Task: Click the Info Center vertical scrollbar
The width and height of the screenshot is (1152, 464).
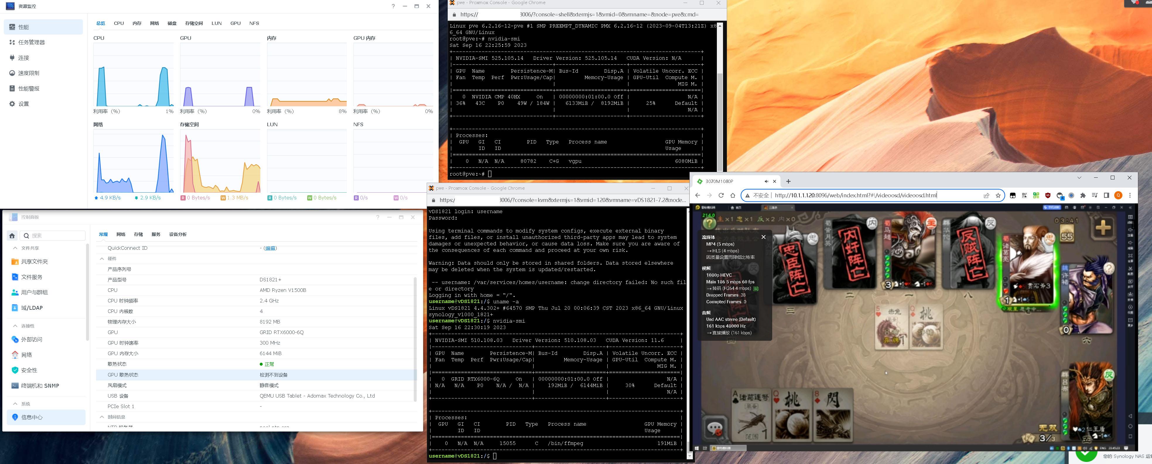Action: point(415,339)
